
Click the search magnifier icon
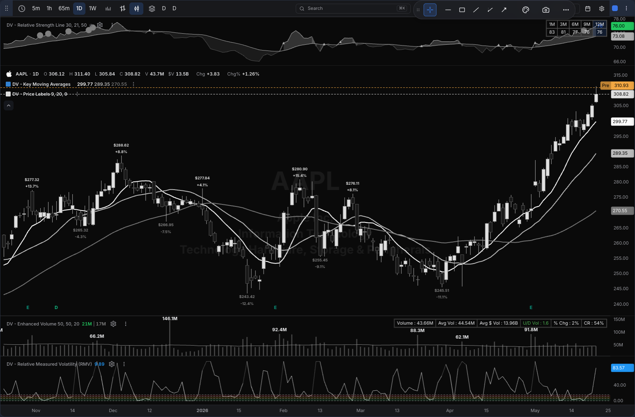click(302, 8)
